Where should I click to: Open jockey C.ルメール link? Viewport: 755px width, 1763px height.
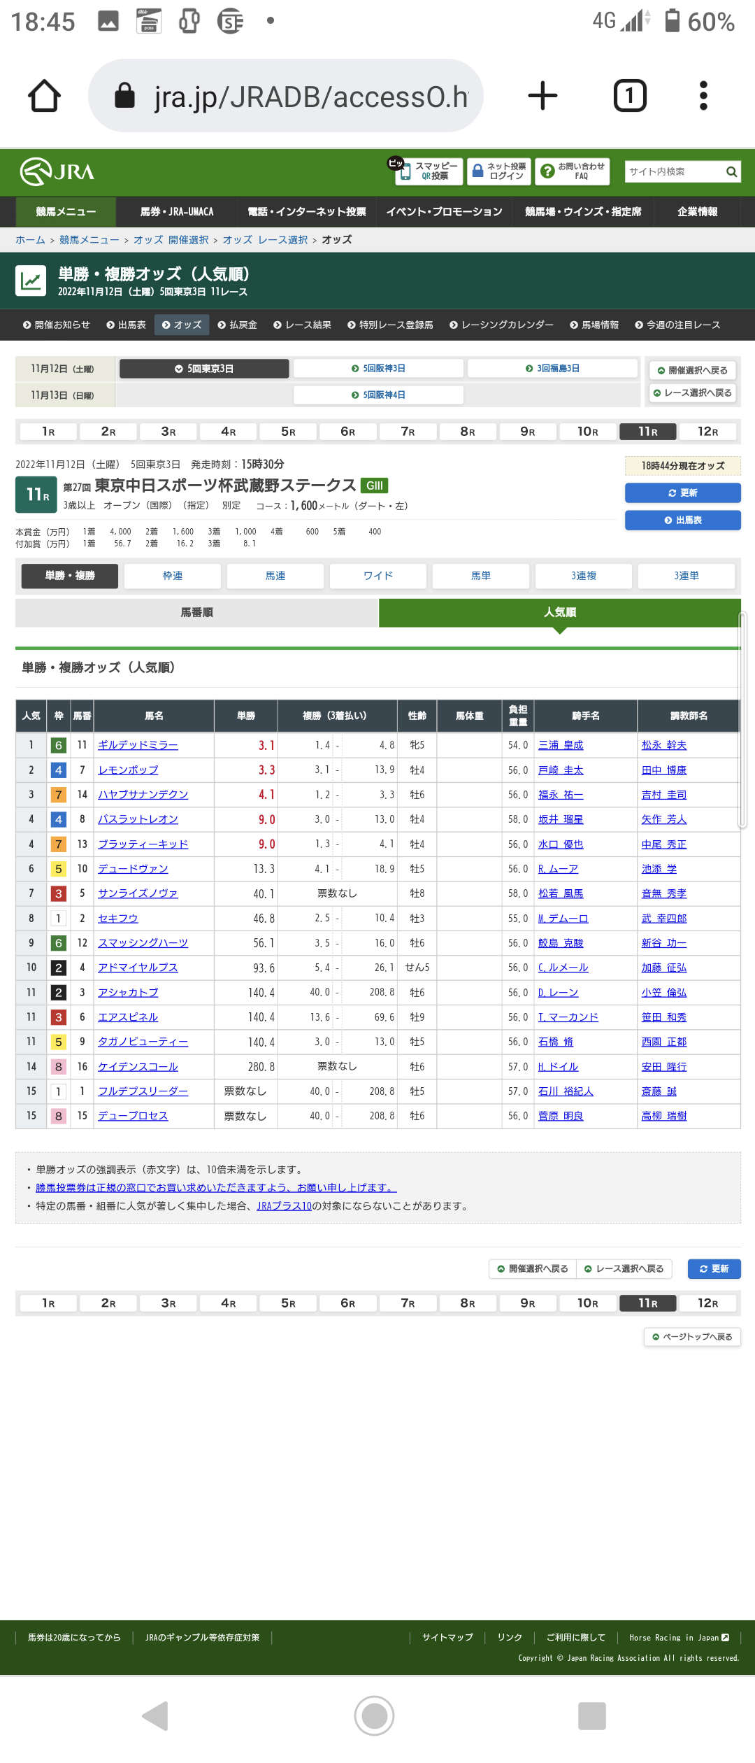[563, 968]
